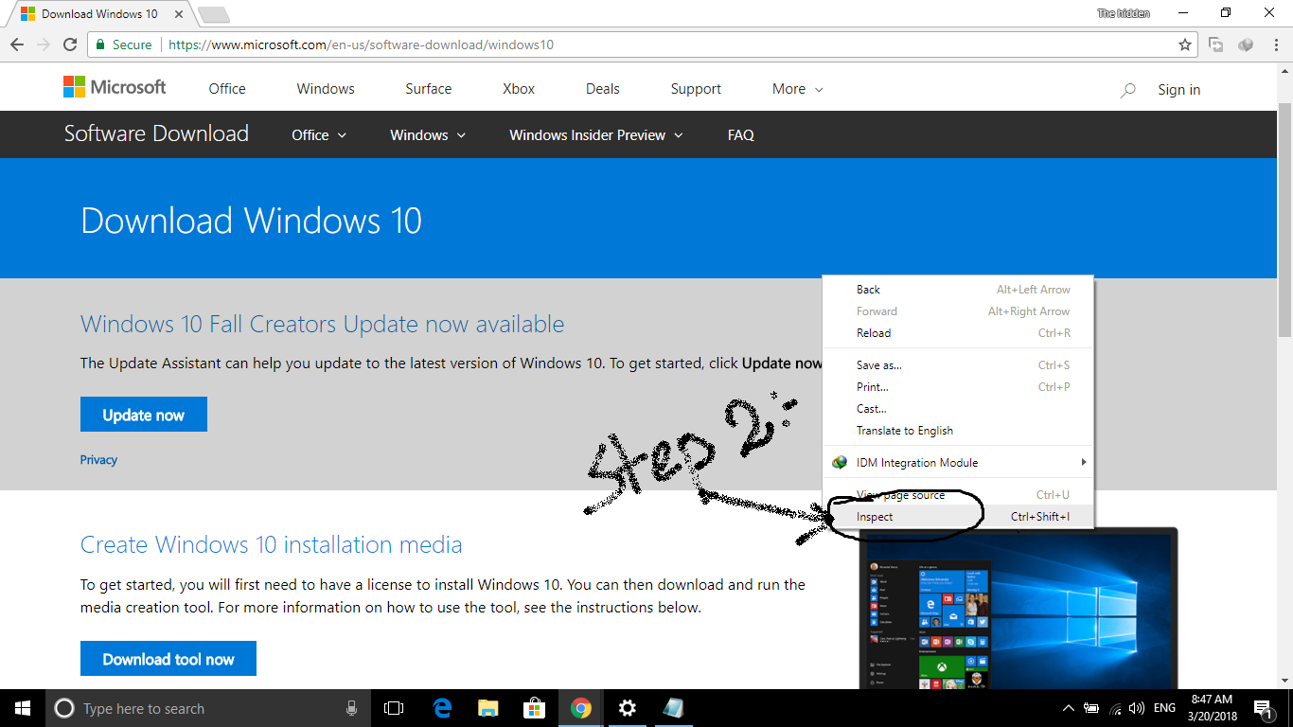1293x727 pixels.
Task: Bookmark this page with the star icon
Action: tap(1184, 44)
